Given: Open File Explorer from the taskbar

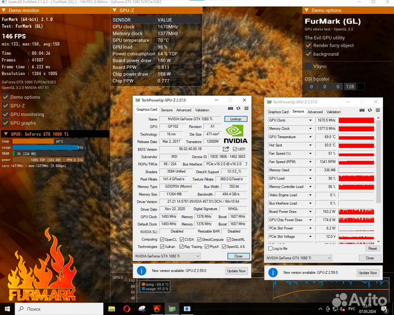Looking at the screenshot, I should [x=111, y=309].
